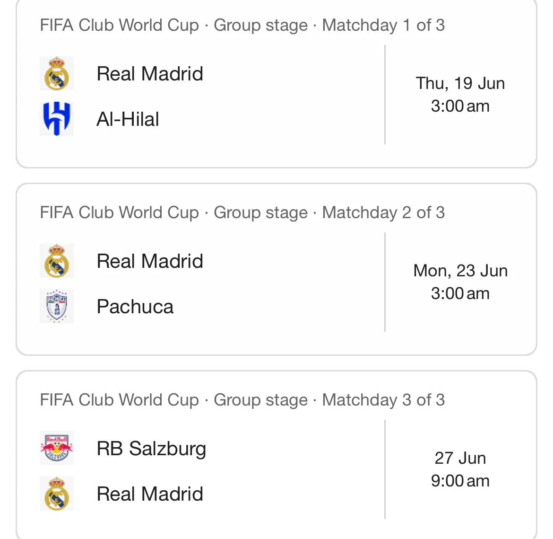Click the 9:00 am kickoff time

pyautogui.click(x=460, y=481)
